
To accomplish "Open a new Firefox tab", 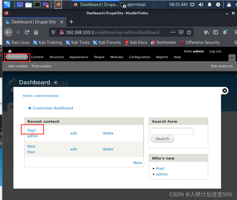I will (71, 22).
